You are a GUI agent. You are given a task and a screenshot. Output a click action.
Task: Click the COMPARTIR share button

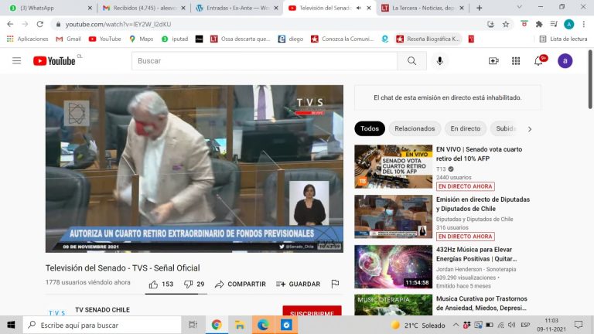pyautogui.click(x=241, y=284)
